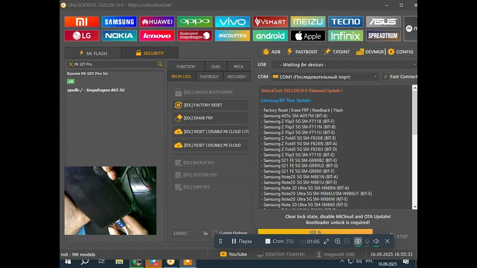Toggle the Fast Connect checkbox
The width and height of the screenshot is (477, 268).
coord(386,77)
